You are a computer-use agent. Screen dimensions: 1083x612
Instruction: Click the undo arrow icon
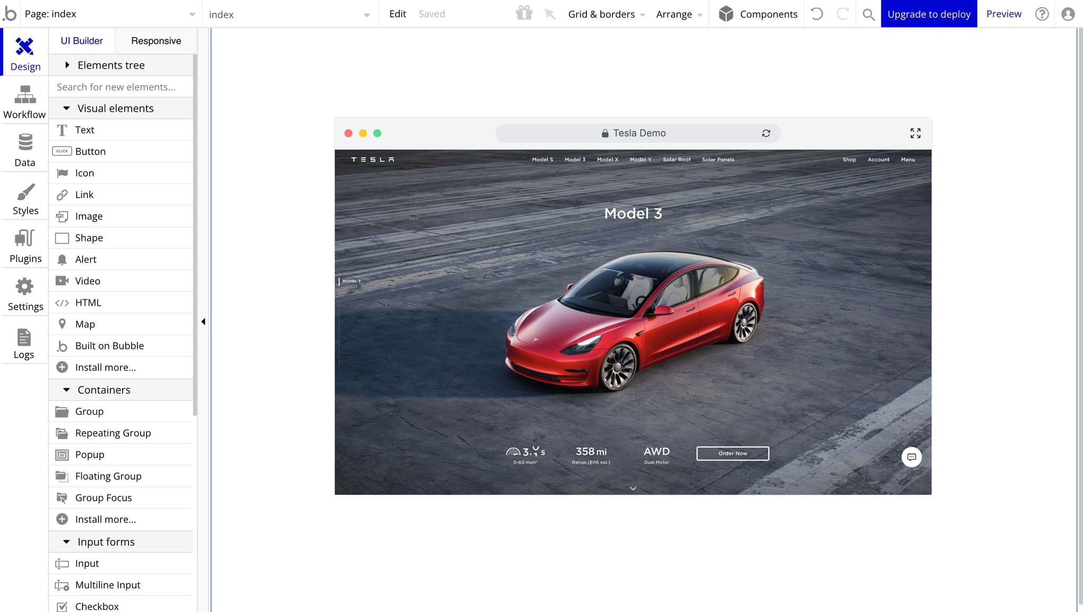[x=817, y=14]
